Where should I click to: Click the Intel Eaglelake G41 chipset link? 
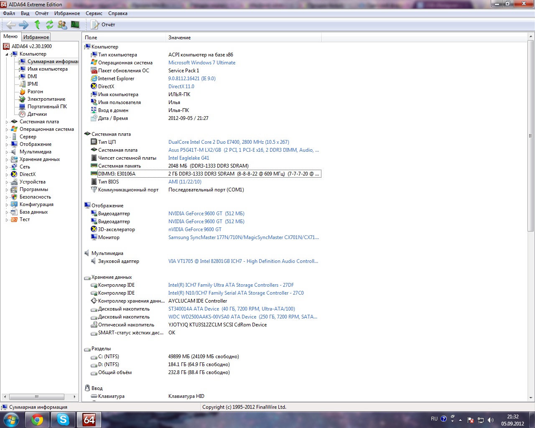(x=189, y=158)
